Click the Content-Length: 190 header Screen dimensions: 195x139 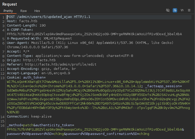click(x=26, y=26)
